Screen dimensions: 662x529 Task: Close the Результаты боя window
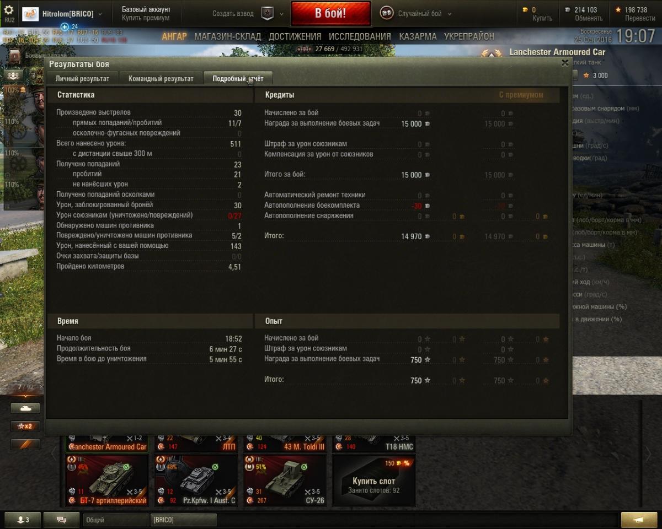coord(565,63)
